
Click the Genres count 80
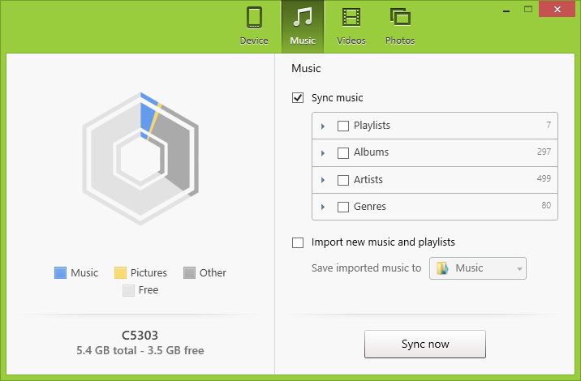[546, 205]
